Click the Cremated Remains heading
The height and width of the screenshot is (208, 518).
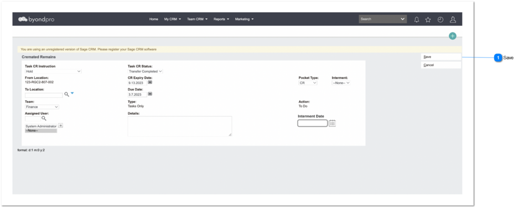(39, 57)
